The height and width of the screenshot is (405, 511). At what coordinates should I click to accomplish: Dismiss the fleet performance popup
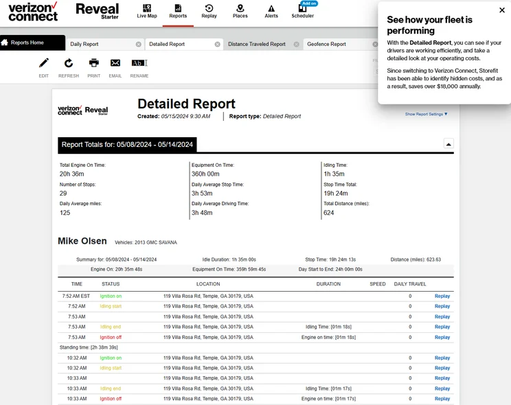pos(502,10)
